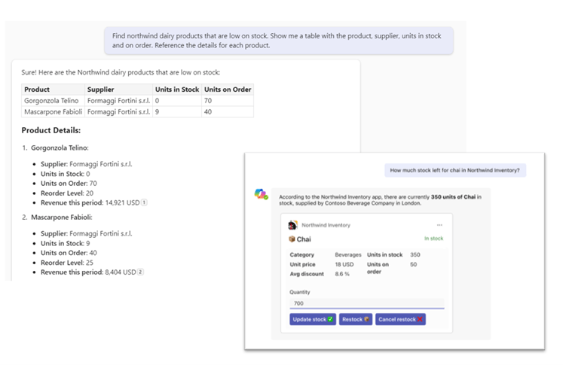The image size is (563, 365).
Task: Click the Northwind Inventory app avatar
Action: coord(294,224)
